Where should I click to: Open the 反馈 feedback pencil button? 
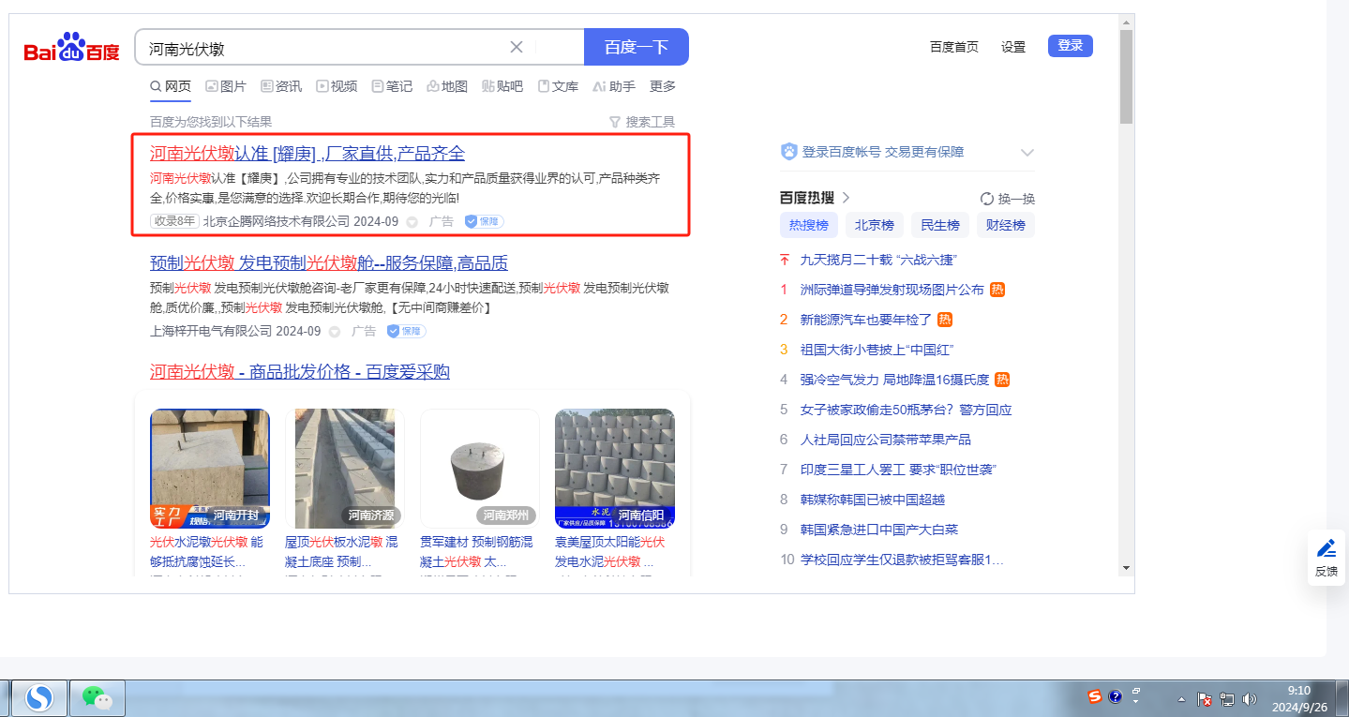1327,558
